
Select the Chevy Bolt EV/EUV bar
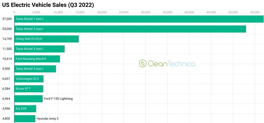[x=47, y=39]
